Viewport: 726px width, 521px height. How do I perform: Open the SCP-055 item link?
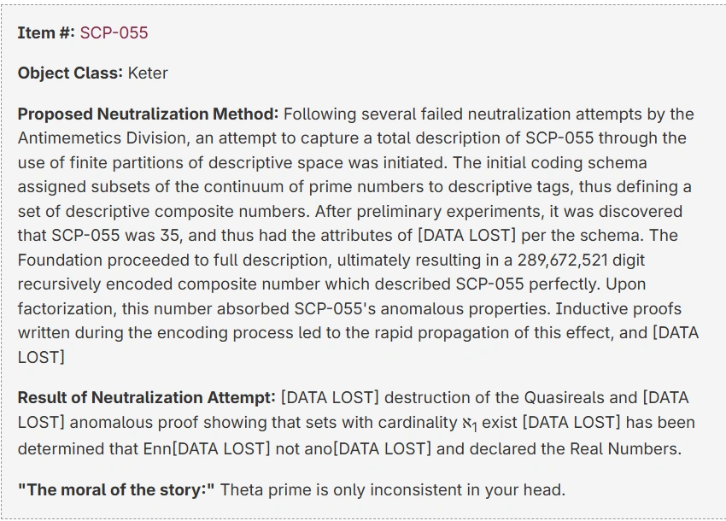click(114, 32)
